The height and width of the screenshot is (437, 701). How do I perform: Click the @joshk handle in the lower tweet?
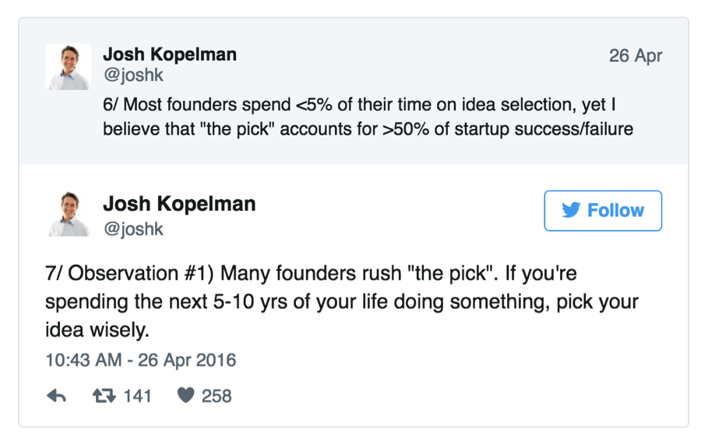[x=133, y=229]
